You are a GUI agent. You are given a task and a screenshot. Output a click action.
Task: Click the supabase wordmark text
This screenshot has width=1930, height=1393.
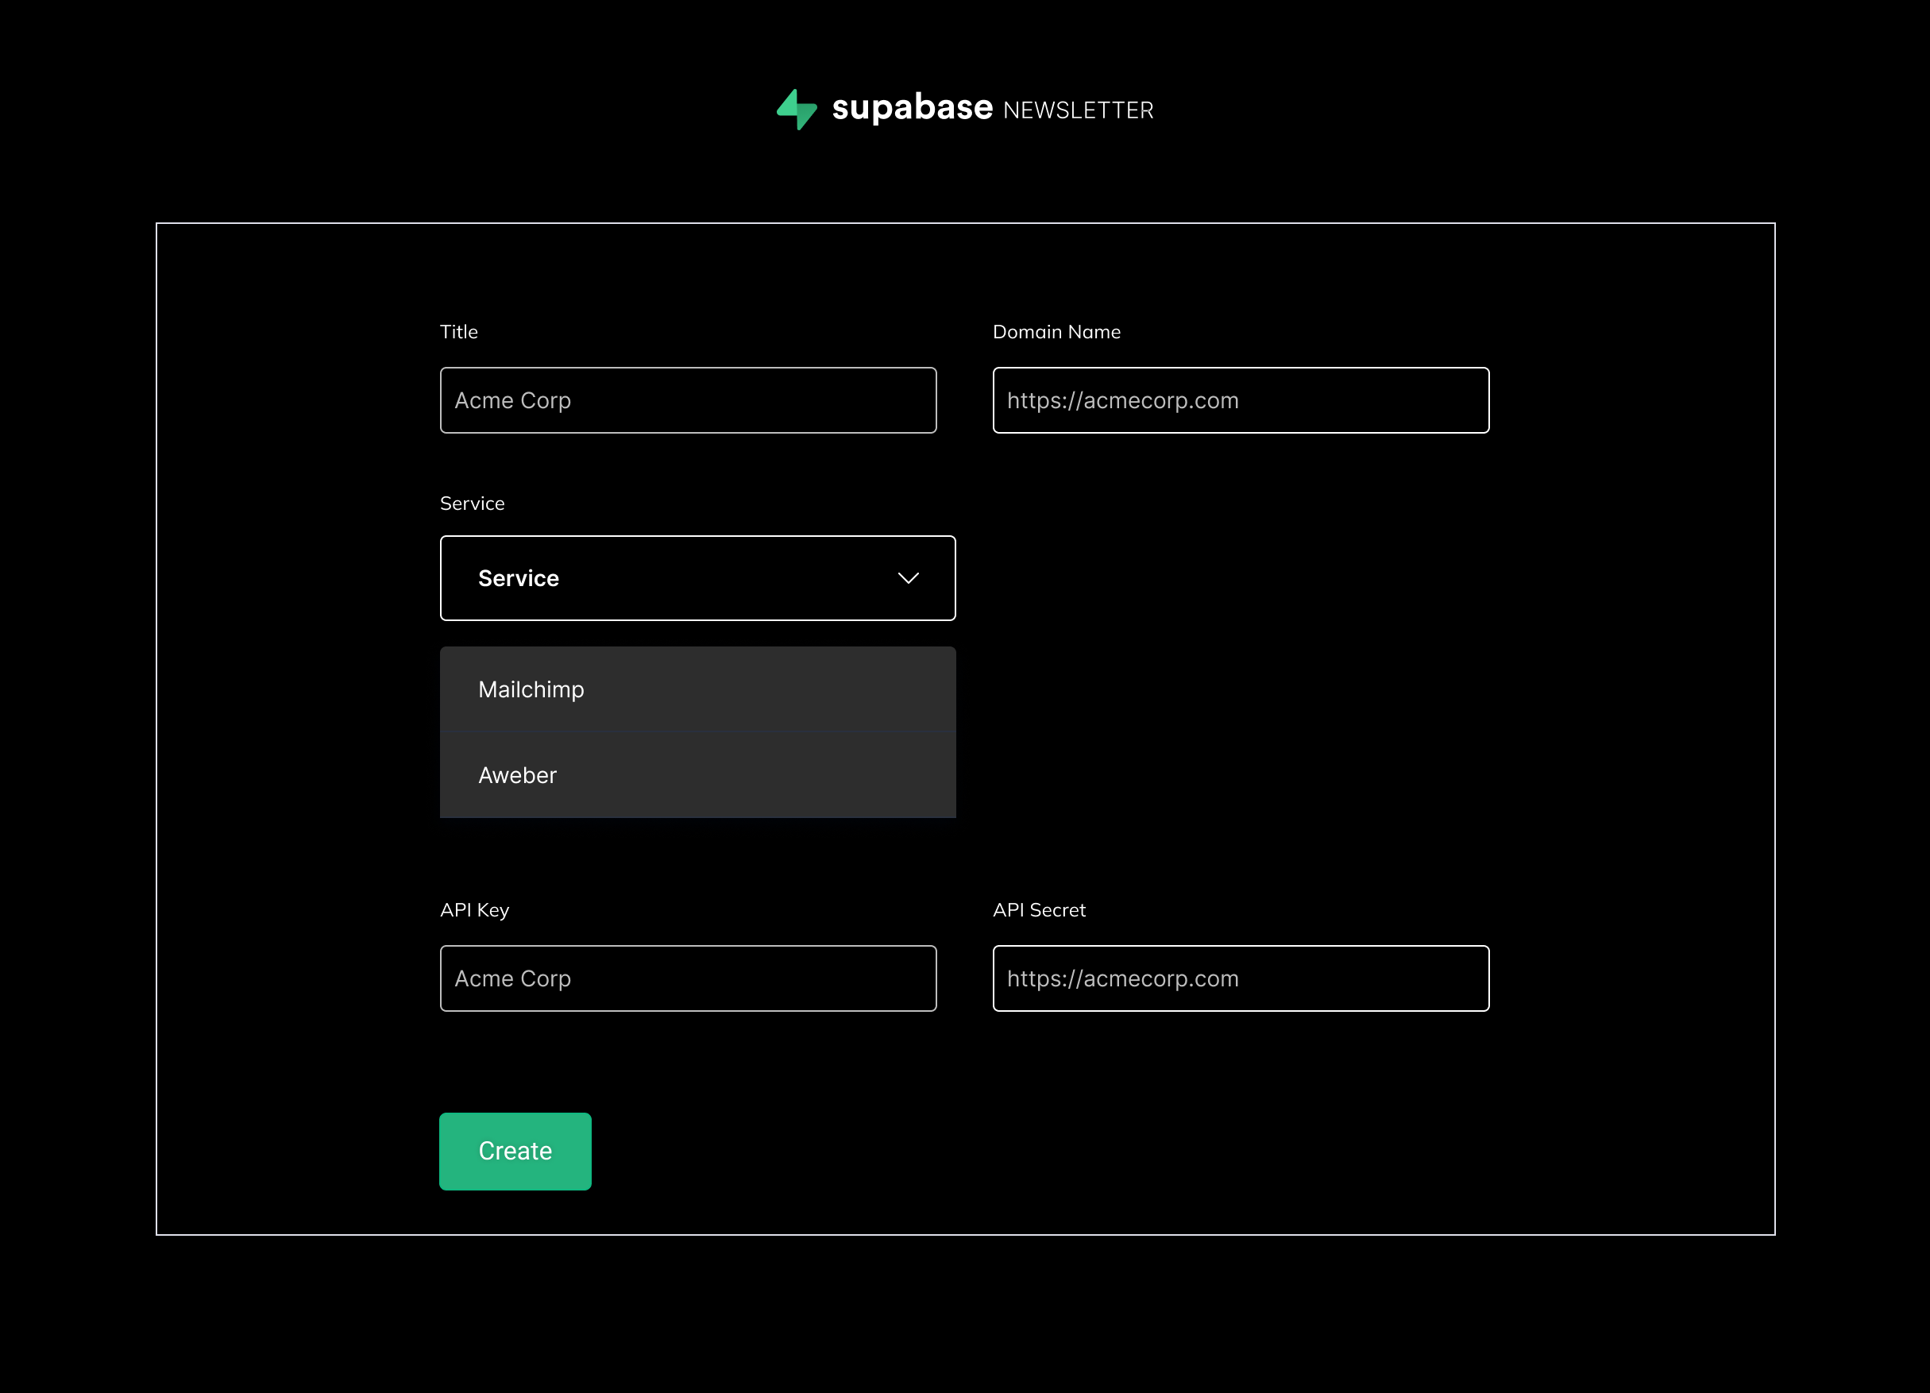pyautogui.click(x=912, y=108)
